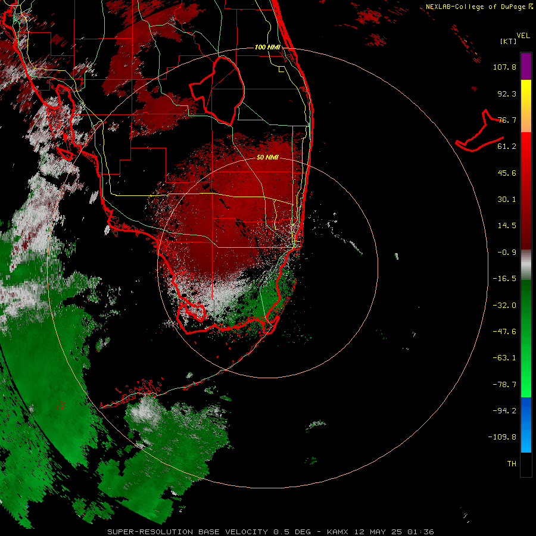Image resolution: width=536 pixels, height=536 pixels.
Task: Click the 61.2 velocity scale value
Action: pyautogui.click(x=507, y=147)
